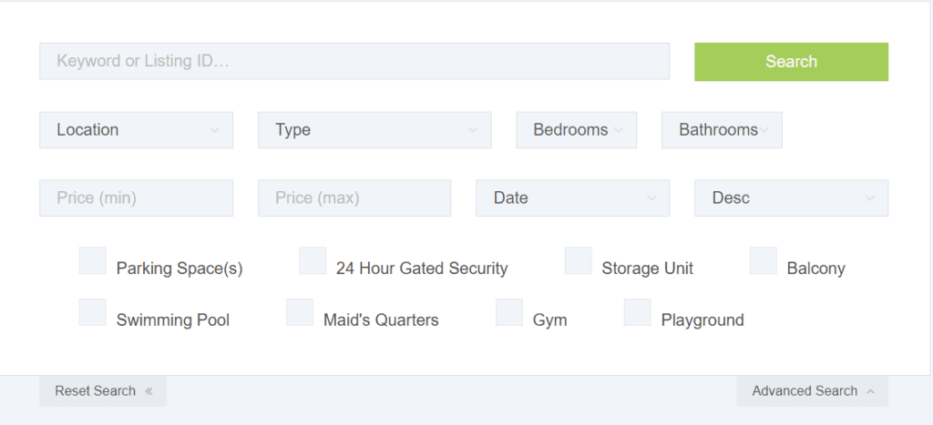Open the Desc order dropdown
This screenshot has height=425, width=933.
point(791,197)
